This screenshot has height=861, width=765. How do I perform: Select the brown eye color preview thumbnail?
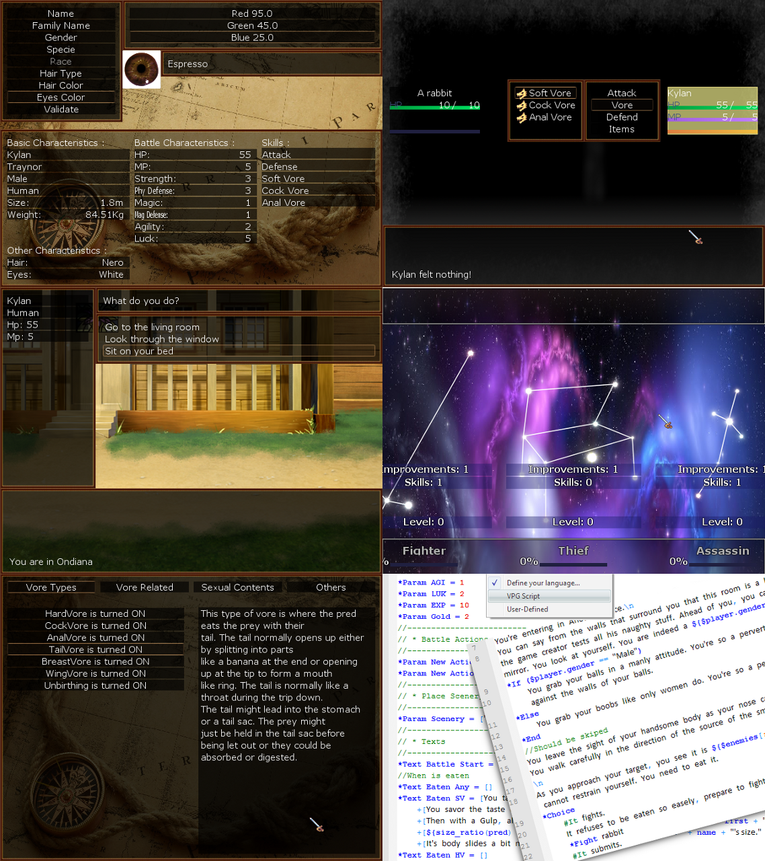[x=142, y=69]
